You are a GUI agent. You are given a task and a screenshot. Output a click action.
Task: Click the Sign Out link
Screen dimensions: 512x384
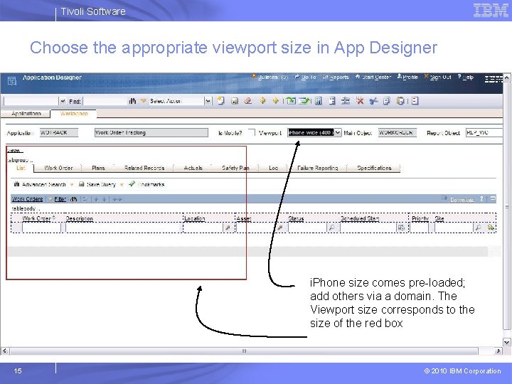click(x=437, y=78)
